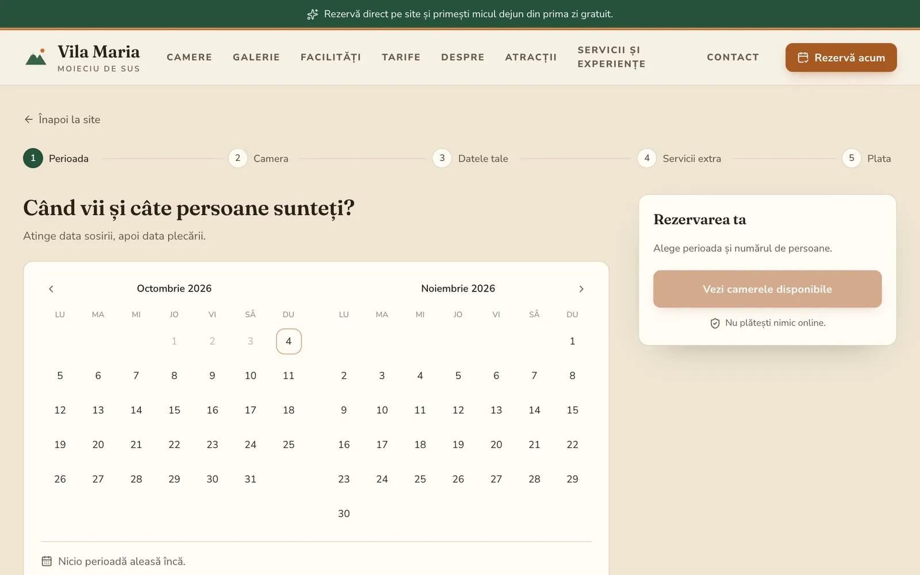This screenshot has width=920, height=575.
Task: Open the Tarife menu item
Action: point(401,57)
